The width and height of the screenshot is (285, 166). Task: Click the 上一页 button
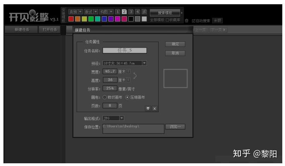201,30
